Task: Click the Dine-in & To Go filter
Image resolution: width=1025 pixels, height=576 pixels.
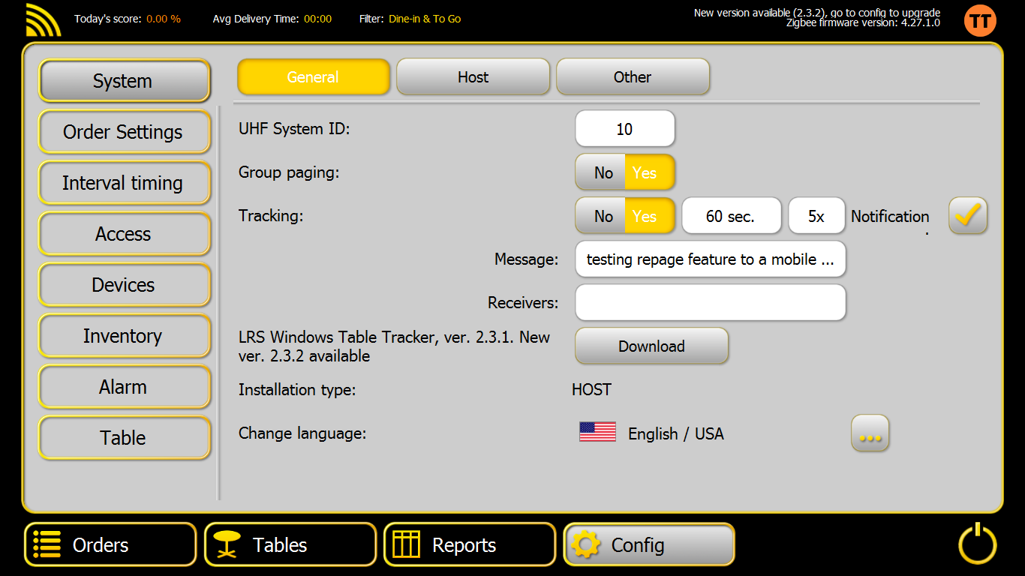Action: pos(425,19)
